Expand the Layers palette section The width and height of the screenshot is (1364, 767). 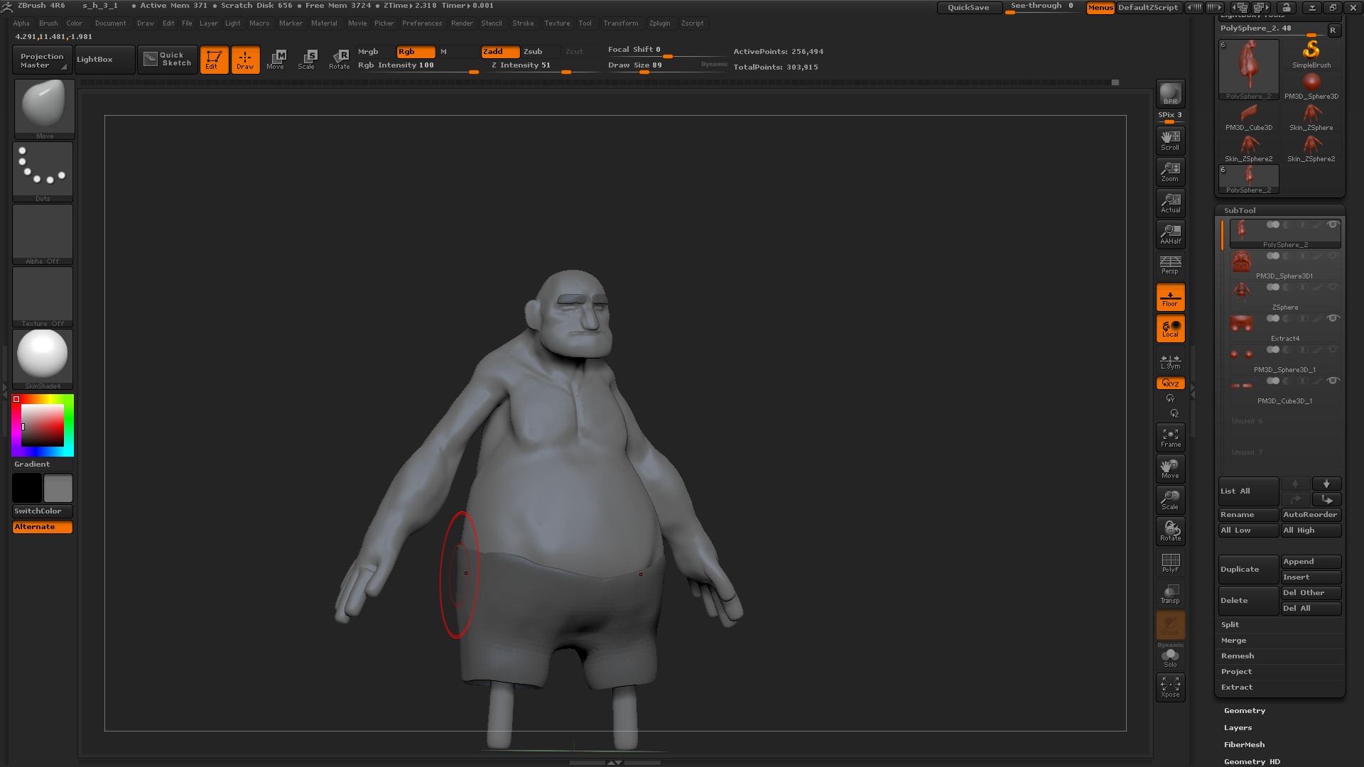[x=1238, y=727]
